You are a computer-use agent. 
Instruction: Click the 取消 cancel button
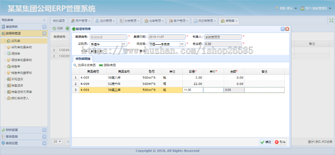(x=280, y=142)
